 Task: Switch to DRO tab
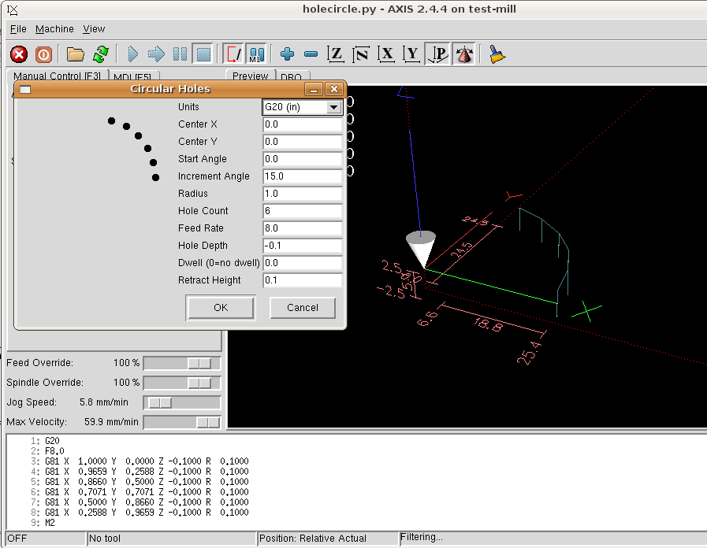292,76
